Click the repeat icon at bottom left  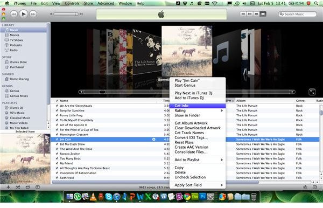click(28, 187)
